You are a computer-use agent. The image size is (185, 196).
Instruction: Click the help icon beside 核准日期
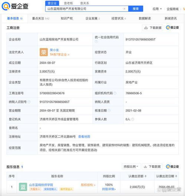click(109, 111)
